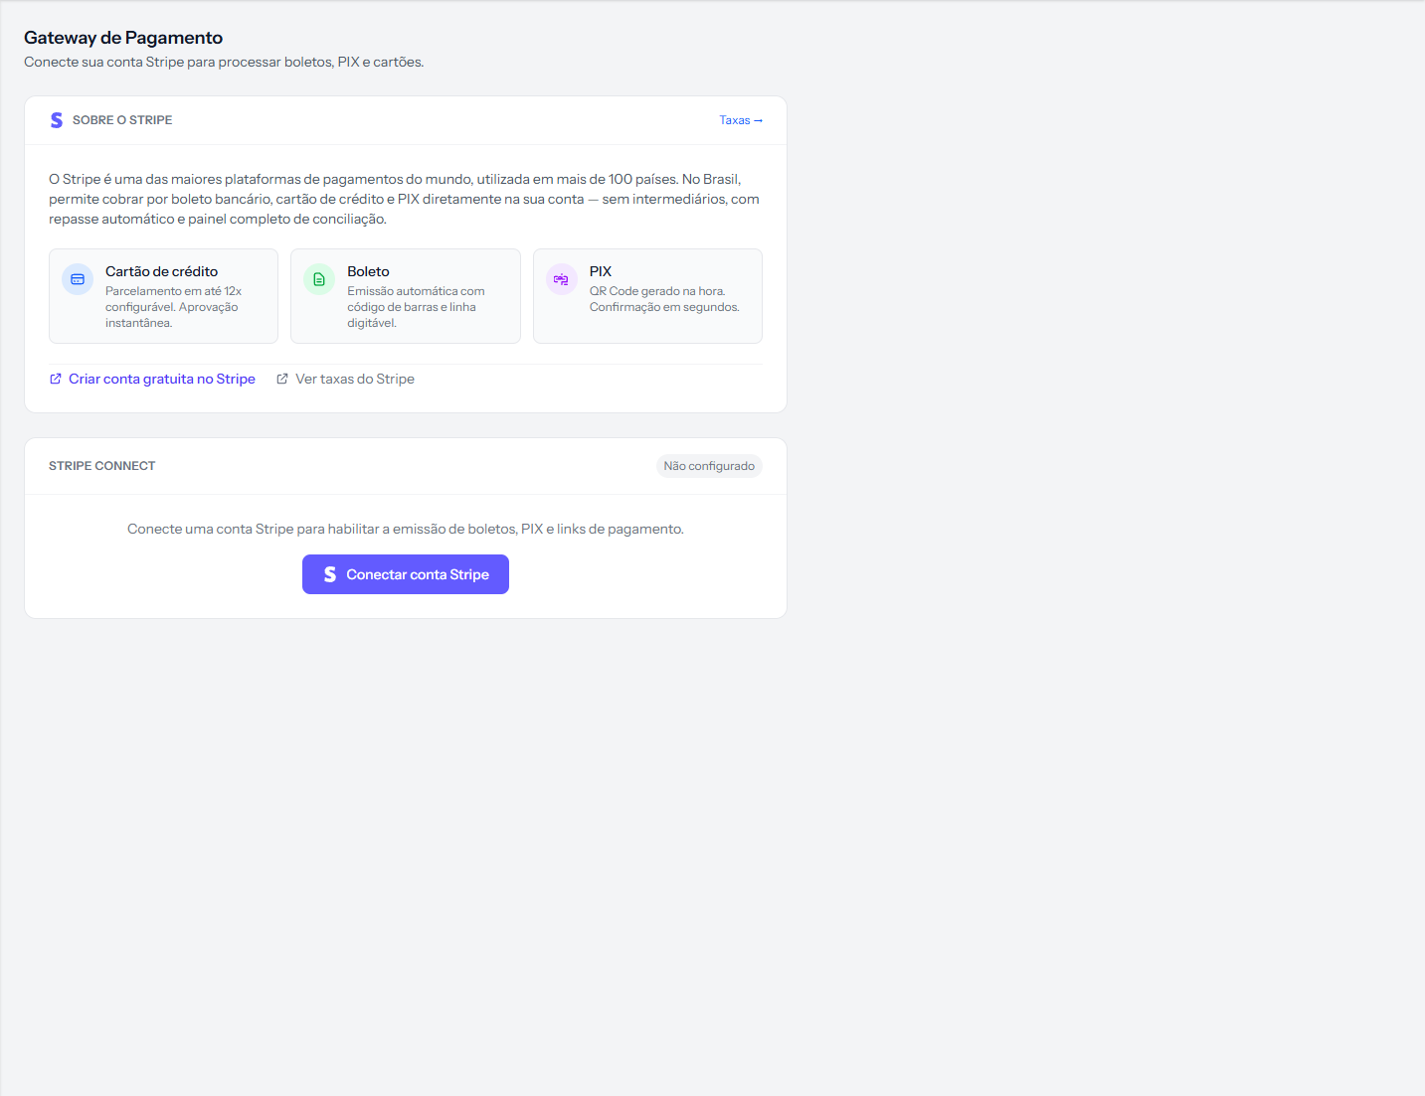Click text 'QR Code gerado na hora'
Image resolution: width=1425 pixels, height=1096 pixels.
(657, 291)
